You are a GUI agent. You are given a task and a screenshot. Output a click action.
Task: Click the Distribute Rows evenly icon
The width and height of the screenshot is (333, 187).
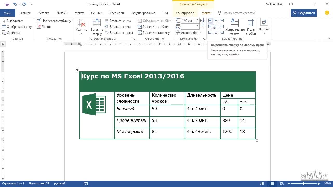tap(202, 21)
